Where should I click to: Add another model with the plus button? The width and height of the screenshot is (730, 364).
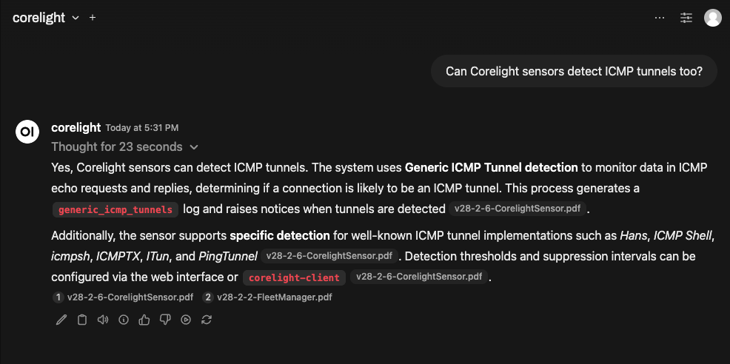tap(93, 18)
